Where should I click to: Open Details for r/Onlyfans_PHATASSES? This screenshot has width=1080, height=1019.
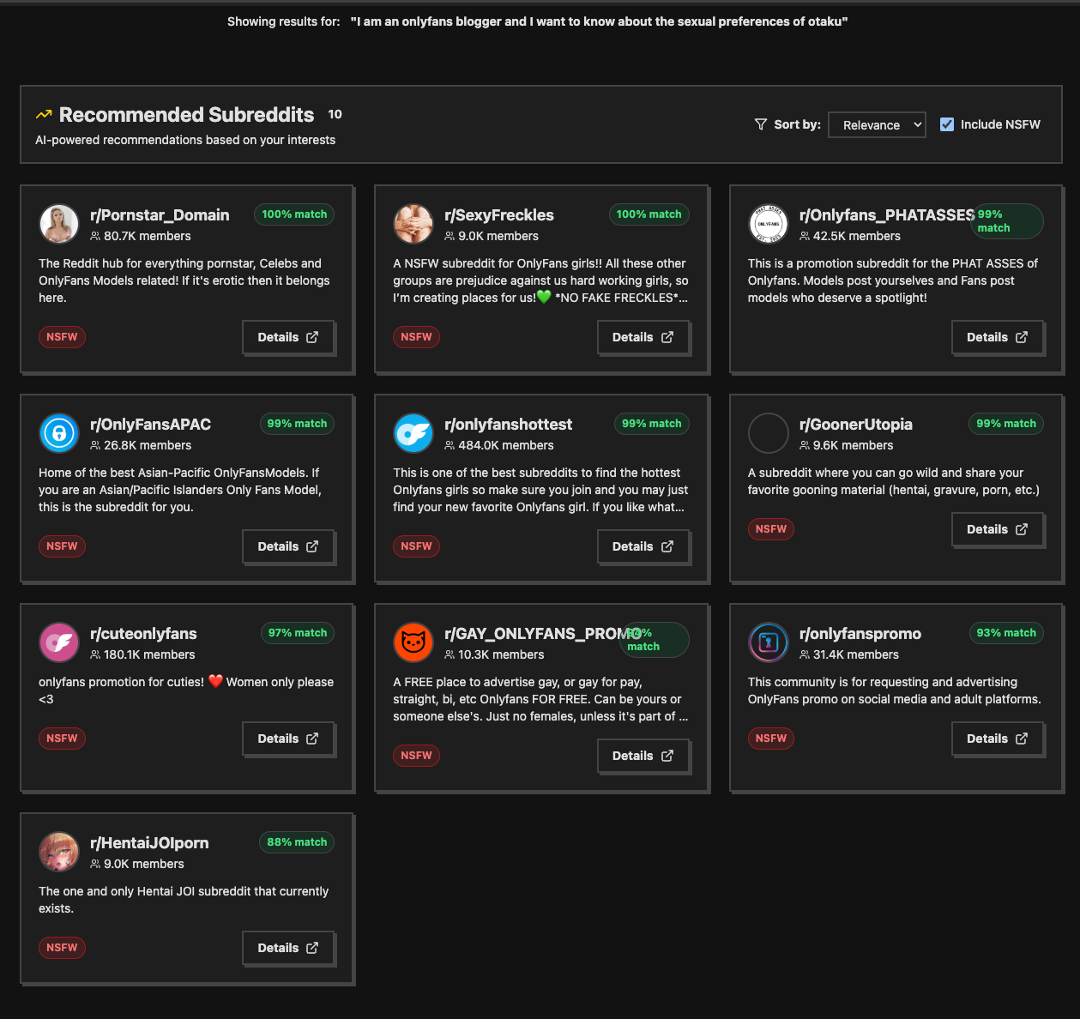tap(997, 337)
